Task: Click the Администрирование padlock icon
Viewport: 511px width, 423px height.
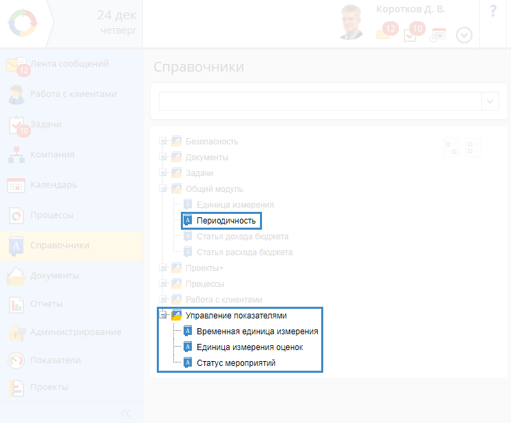Action: click(x=17, y=333)
